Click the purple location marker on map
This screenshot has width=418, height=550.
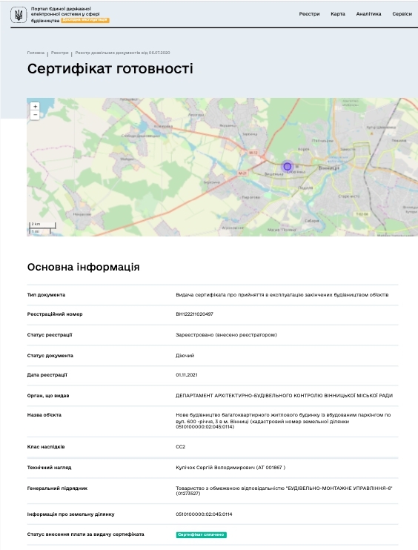click(x=288, y=167)
